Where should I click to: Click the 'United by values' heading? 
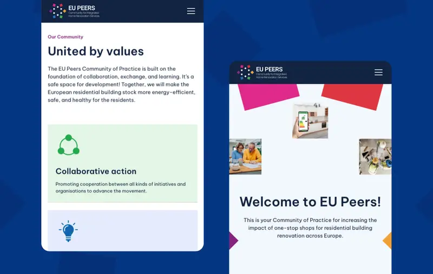click(x=96, y=51)
